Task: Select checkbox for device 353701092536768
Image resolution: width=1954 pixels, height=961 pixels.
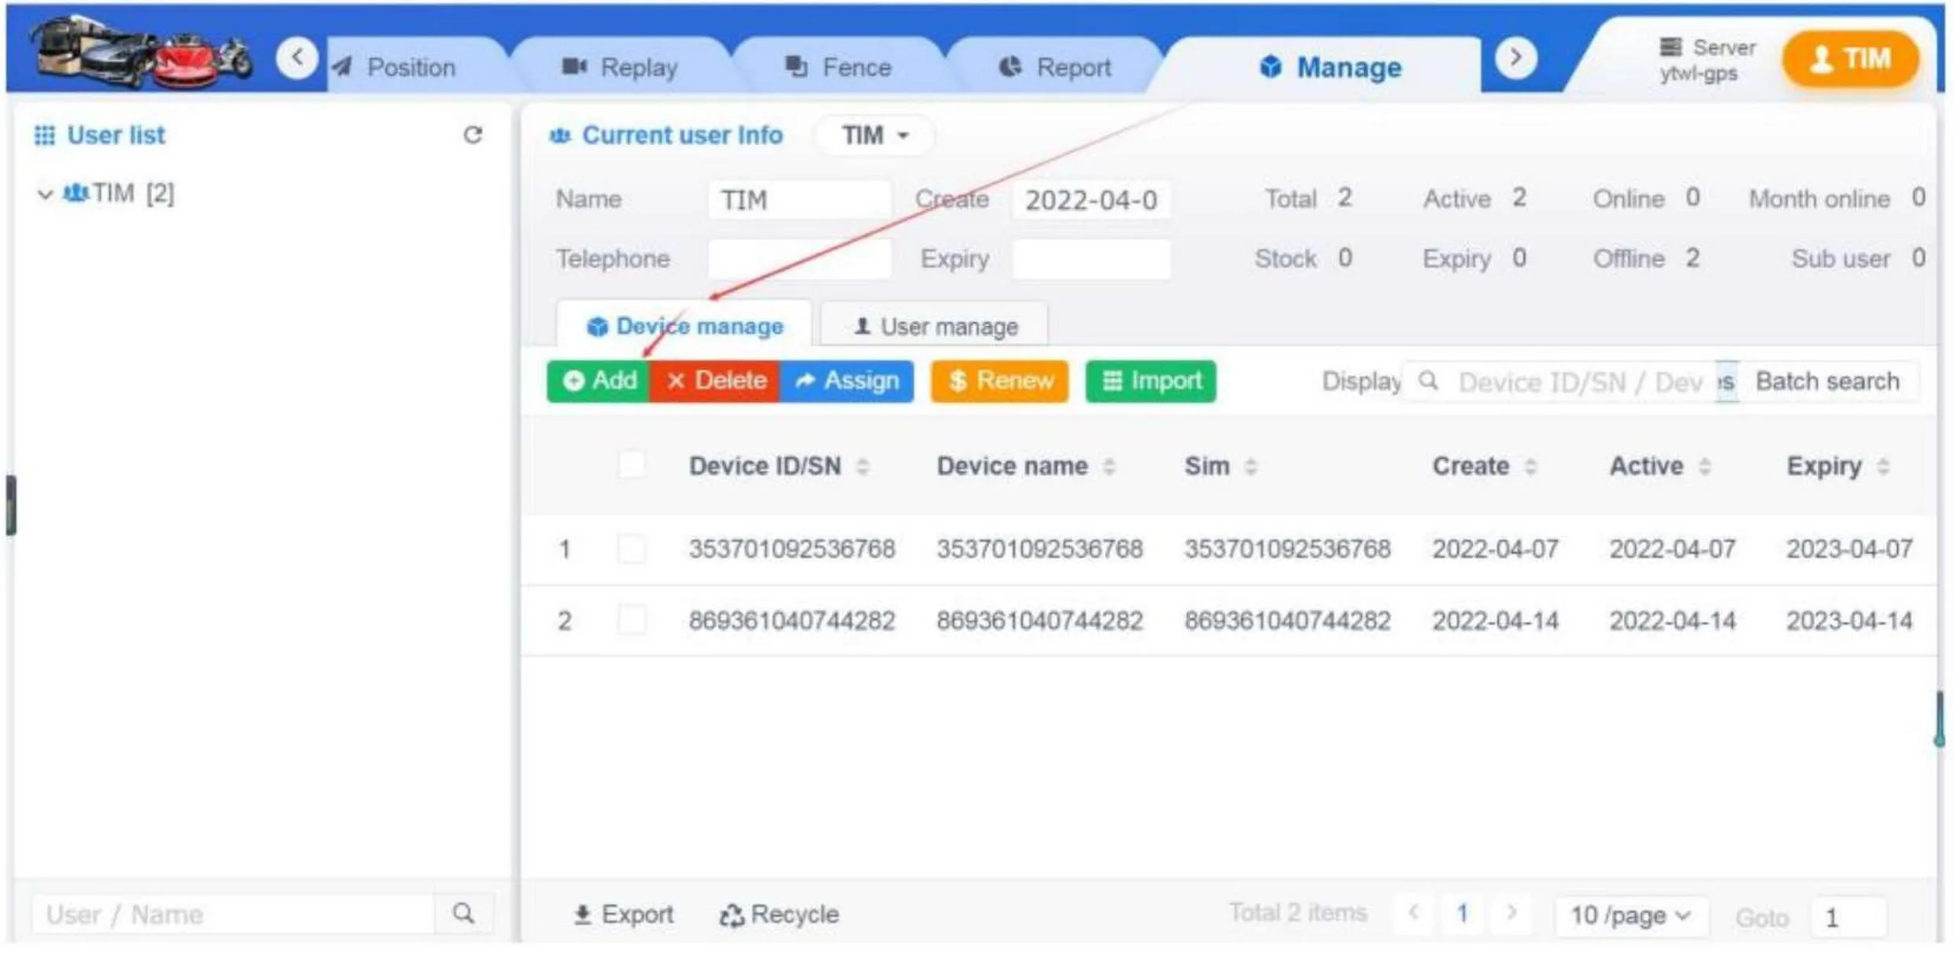Action: 631,549
